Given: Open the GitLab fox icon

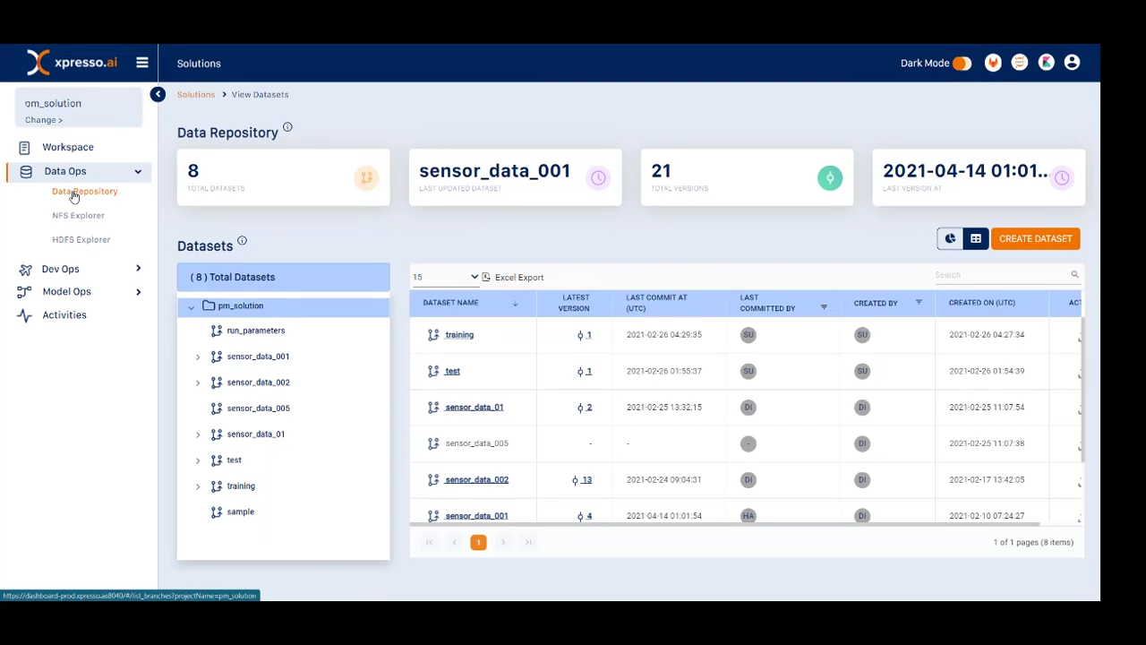Looking at the screenshot, I should click(x=993, y=63).
